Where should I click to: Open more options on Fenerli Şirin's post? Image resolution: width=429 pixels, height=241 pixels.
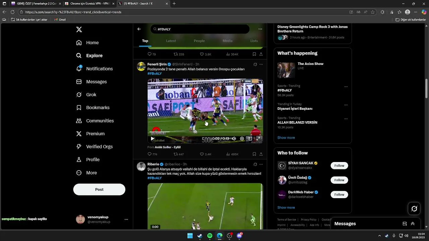point(261,64)
